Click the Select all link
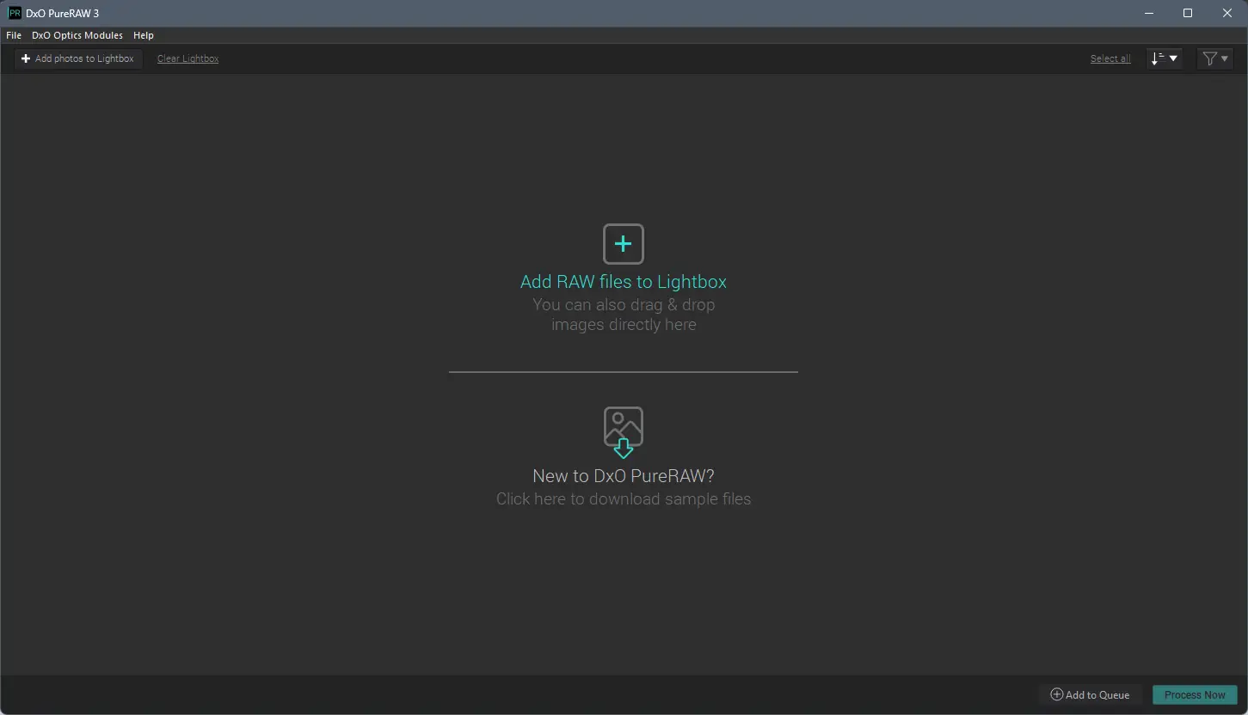Screen dimensions: 1248x715 pyautogui.click(x=1110, y=58)
